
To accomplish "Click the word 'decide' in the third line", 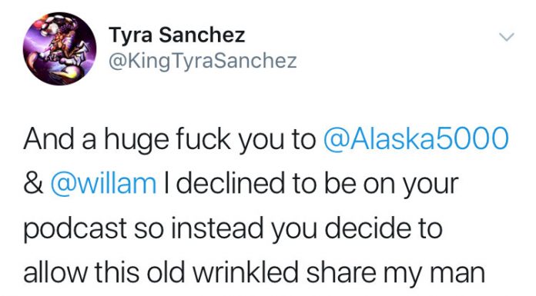I will 364,228.
